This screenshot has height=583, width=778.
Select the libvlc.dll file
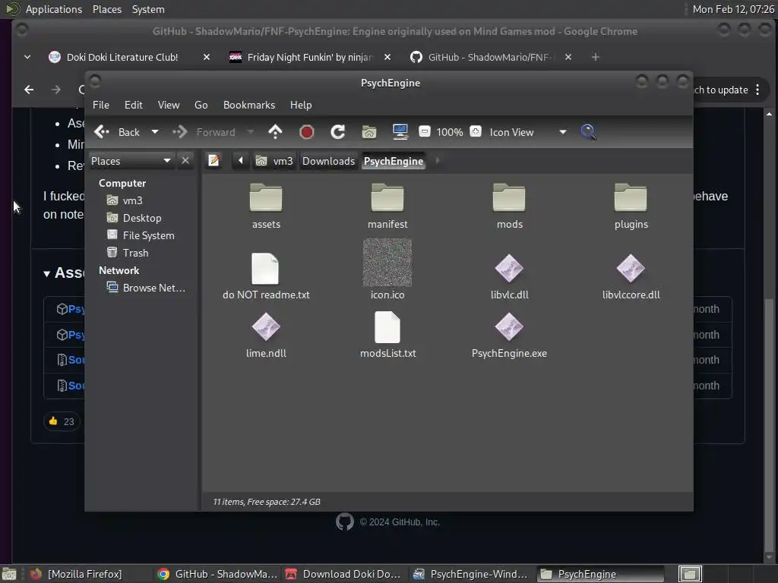509,276
